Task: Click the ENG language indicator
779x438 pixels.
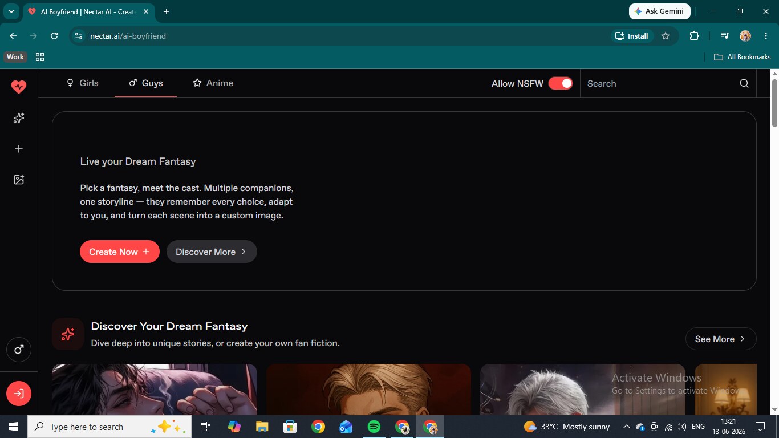Action: pyautogui.click(x=698, y=427)
